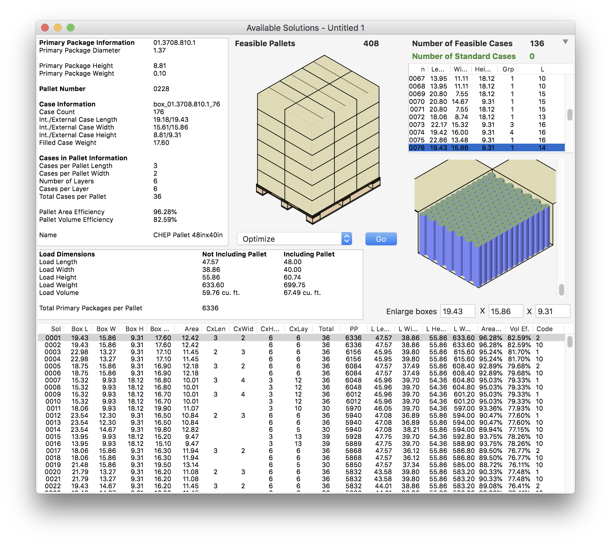Click the pallet name CHEP Pallet 48inx40in
This screenshot has width=611, height=545.
click(x=188, y=235)
